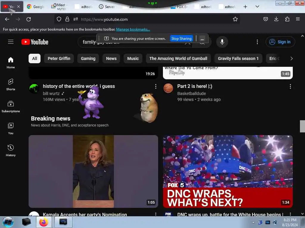Select Gravity Falls season 1 chip
The image size is (305, 228).
[x=238, y=58]
